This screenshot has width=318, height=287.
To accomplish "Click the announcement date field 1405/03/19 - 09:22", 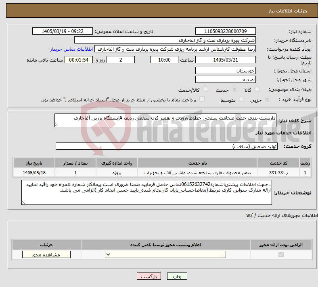I will pos(63,31).
